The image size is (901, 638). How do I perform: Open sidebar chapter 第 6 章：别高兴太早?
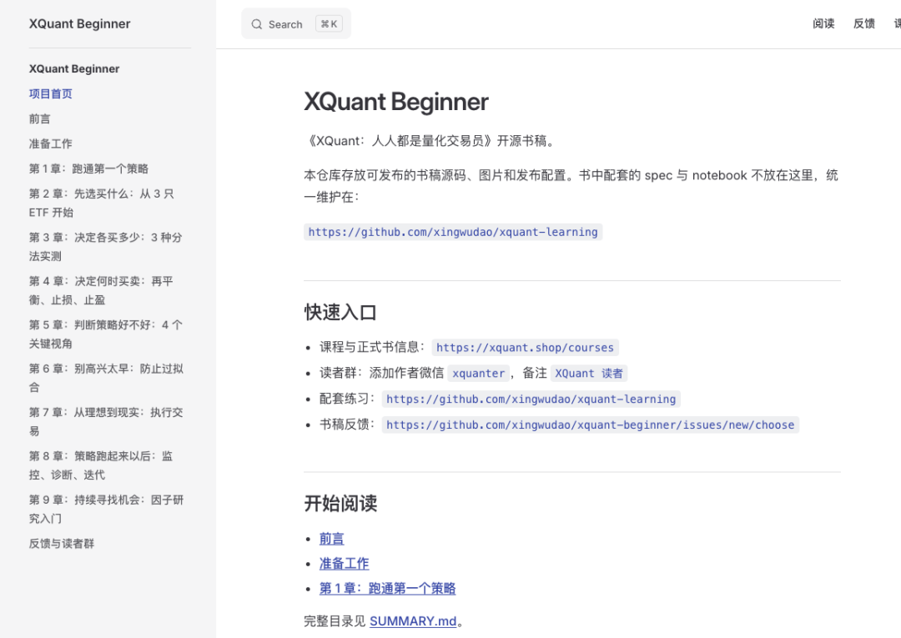(x=106, y=378)
